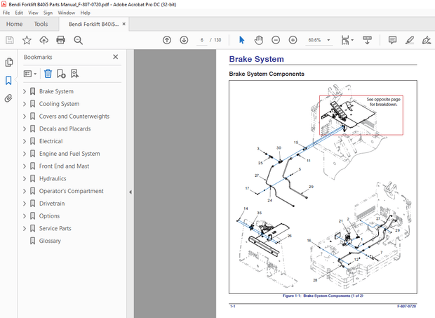Open the Window menu
This screenshot has height=318, width=435.
67,13
